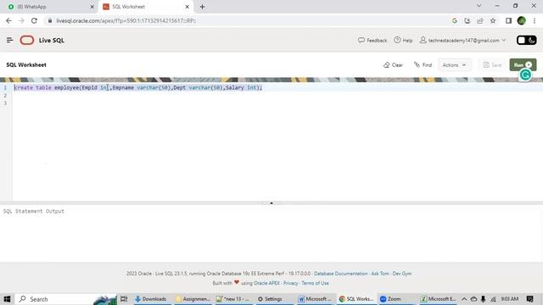Open the Ask Tom link
543x305 pixels.
[x=380, y=274]
